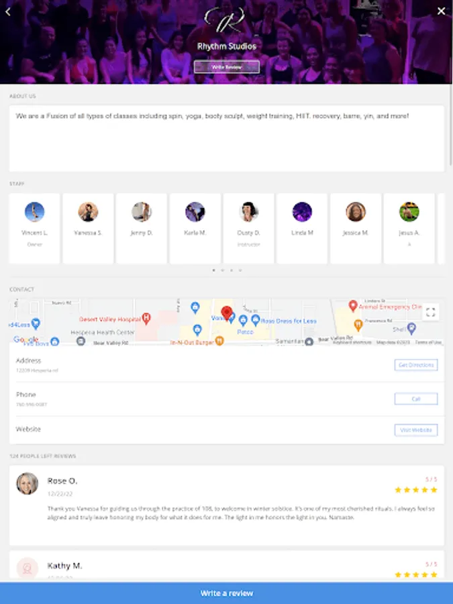The width and height of the screenshot is (453, 604).
Task: Click the Call button for phone
Action: [x=416, y=399]
